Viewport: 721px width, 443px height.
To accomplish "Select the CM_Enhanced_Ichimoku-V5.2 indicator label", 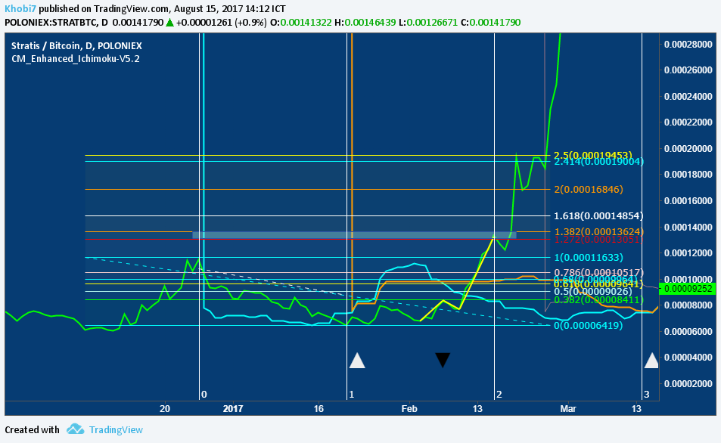I will coord(76,59).
